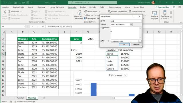This screenshot has width=183, height=103.
Task: Click the help question mark in Novo Nome dialog
Action: tap(133, 17)
